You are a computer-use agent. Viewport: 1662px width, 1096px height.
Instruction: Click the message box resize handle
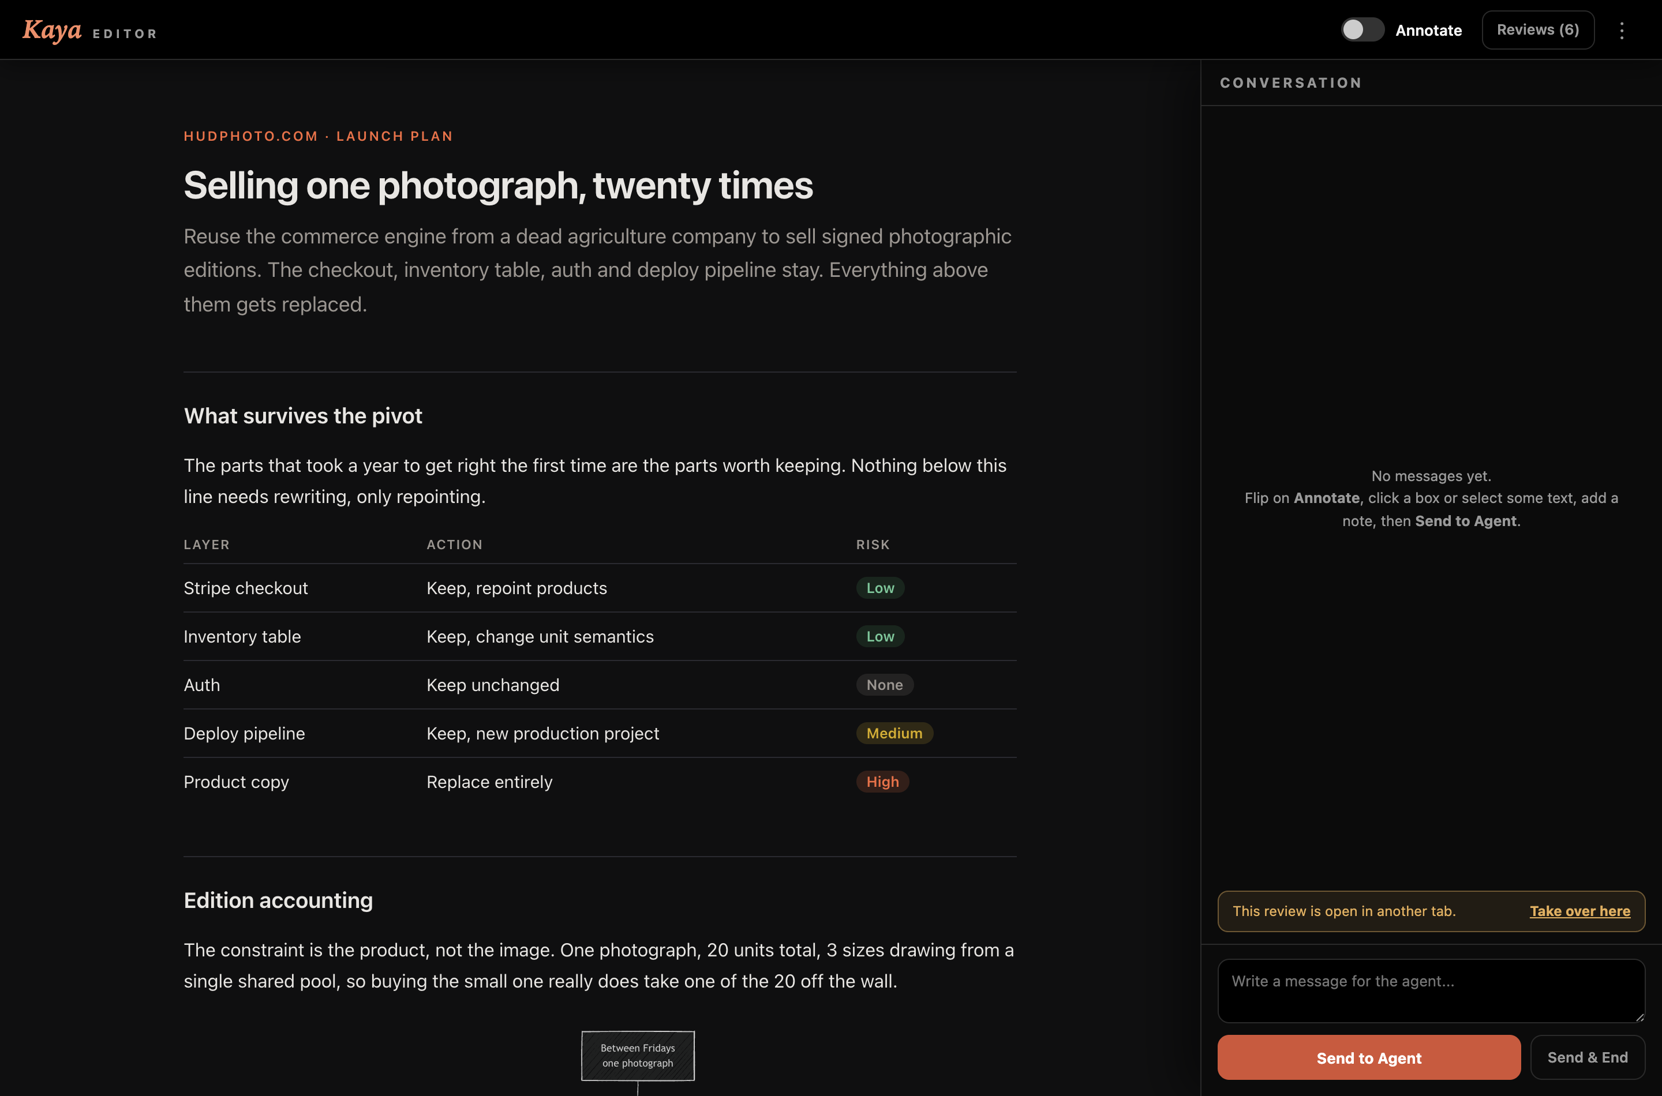pos(1639,1017)
